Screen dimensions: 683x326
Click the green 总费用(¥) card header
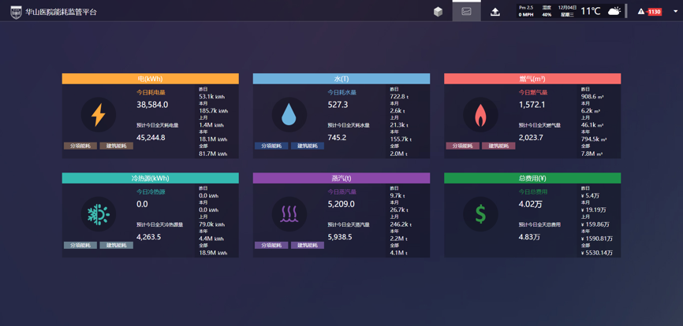click(532, 178)
